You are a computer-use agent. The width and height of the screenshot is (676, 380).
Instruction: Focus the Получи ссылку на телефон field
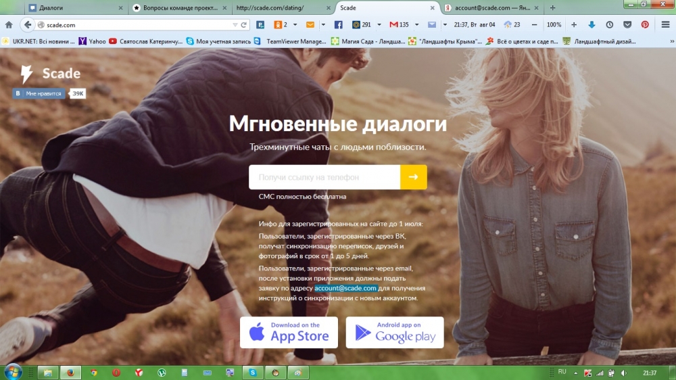click(324, 177)
